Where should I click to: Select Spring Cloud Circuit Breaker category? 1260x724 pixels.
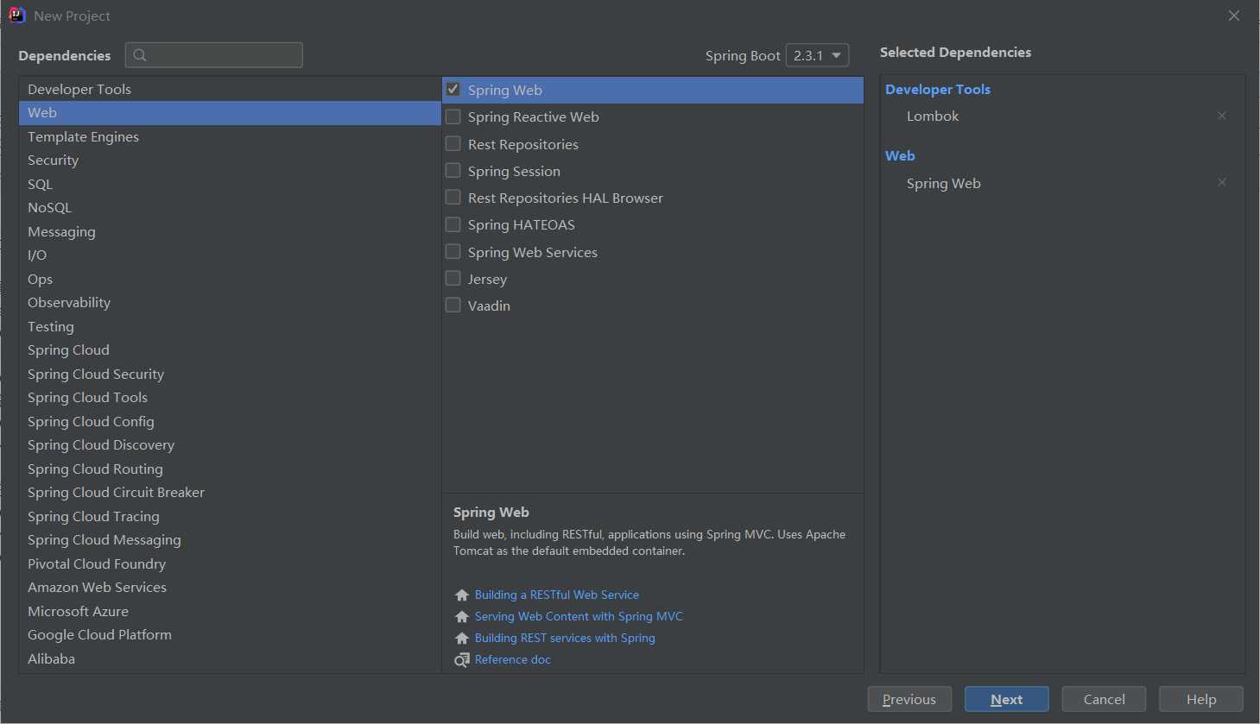(230, 493)
